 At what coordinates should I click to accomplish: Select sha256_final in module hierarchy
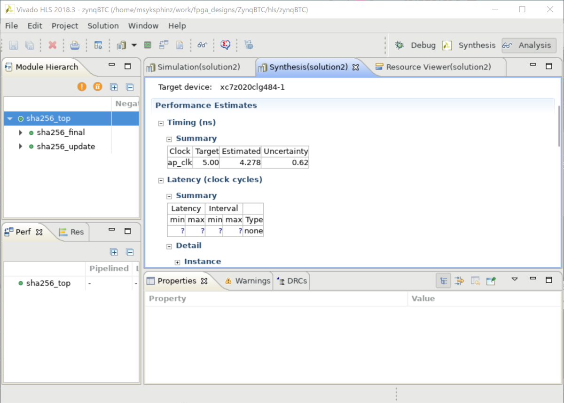click(x=61, y=132)
